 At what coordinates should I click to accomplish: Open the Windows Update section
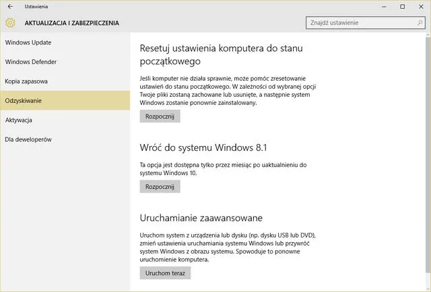pos(65,42)
